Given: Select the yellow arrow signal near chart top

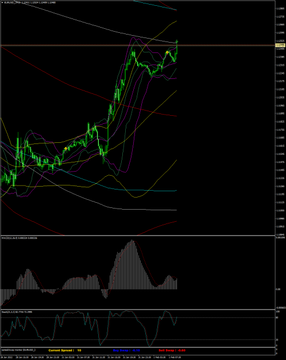Looking at the screenshot, I should (x=167, y=52).
